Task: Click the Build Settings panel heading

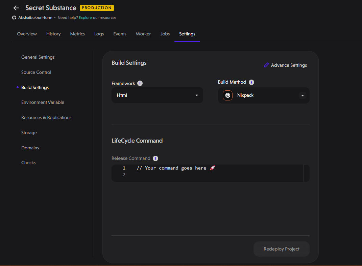Action: click(x=129, y=63)
